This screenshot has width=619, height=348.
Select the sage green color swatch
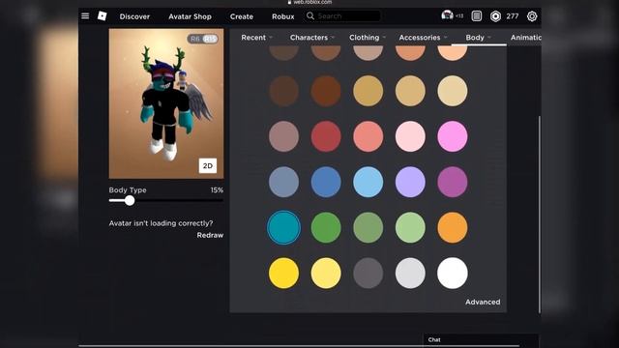pos(368,228)
